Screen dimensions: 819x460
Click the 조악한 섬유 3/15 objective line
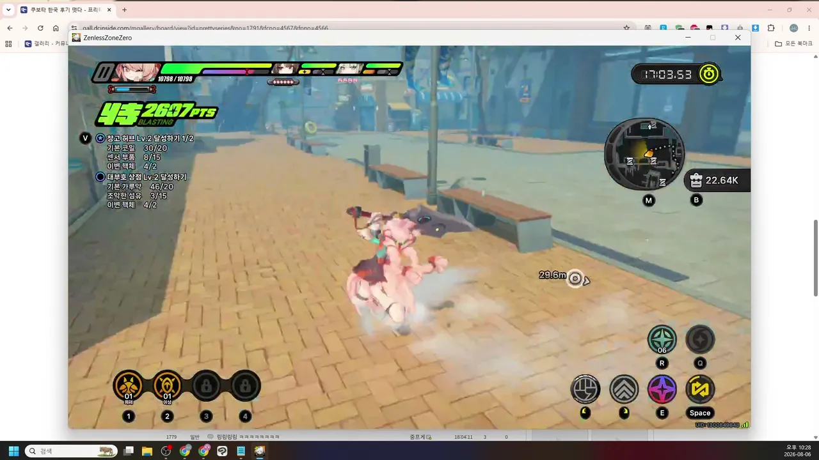[137, 195]
